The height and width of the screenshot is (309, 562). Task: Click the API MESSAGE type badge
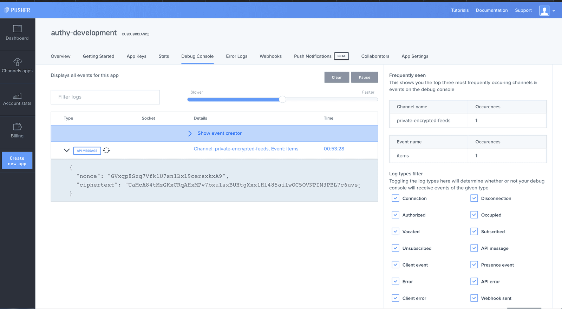click(x=87, y=151)
